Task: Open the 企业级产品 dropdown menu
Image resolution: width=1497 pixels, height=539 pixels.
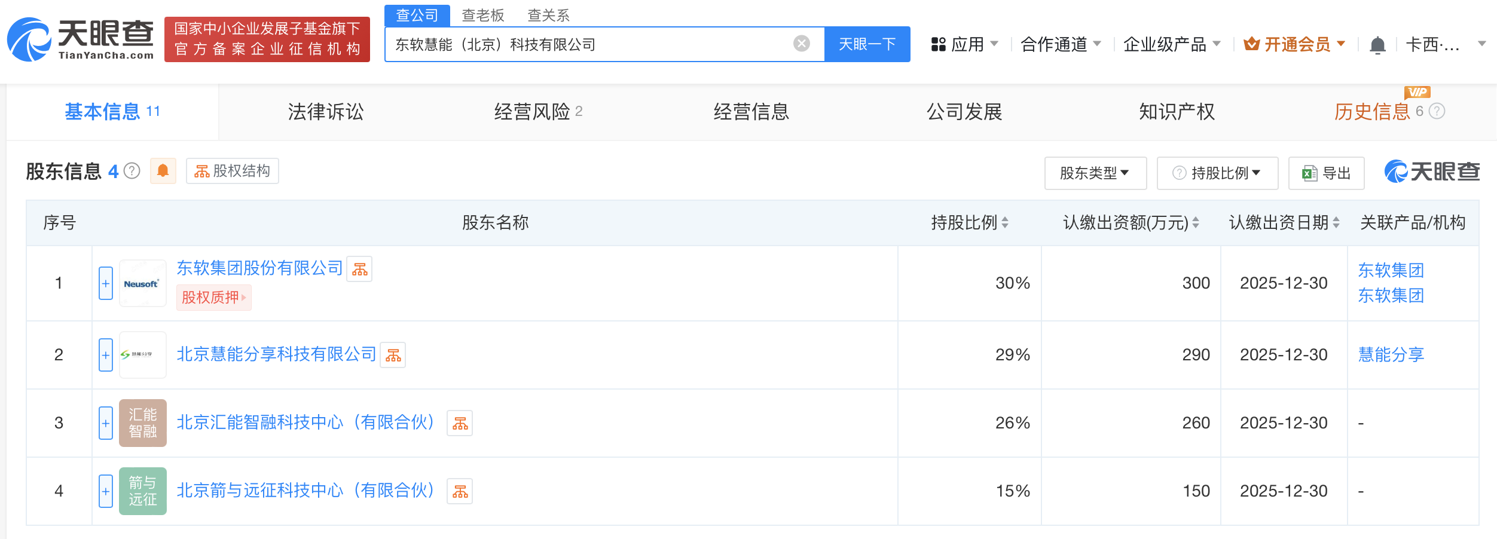Action: coord(1172,44)
